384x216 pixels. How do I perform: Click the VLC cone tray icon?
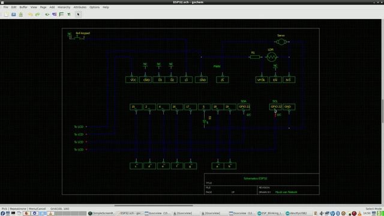359,214
